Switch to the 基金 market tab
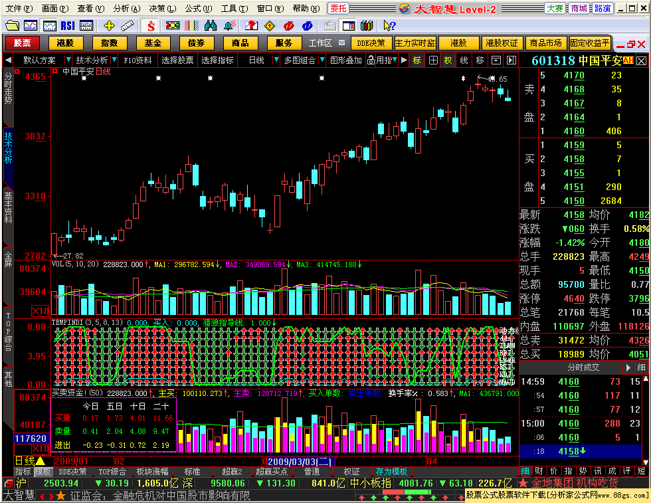 [153, 43]
